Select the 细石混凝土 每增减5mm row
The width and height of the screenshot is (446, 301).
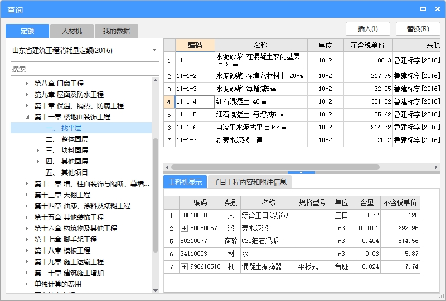[302, 114]
